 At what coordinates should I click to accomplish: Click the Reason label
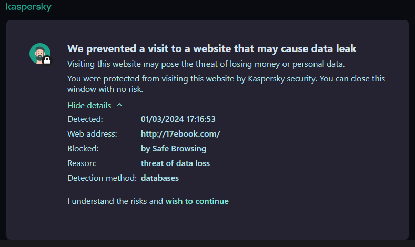tap(82, 163)
